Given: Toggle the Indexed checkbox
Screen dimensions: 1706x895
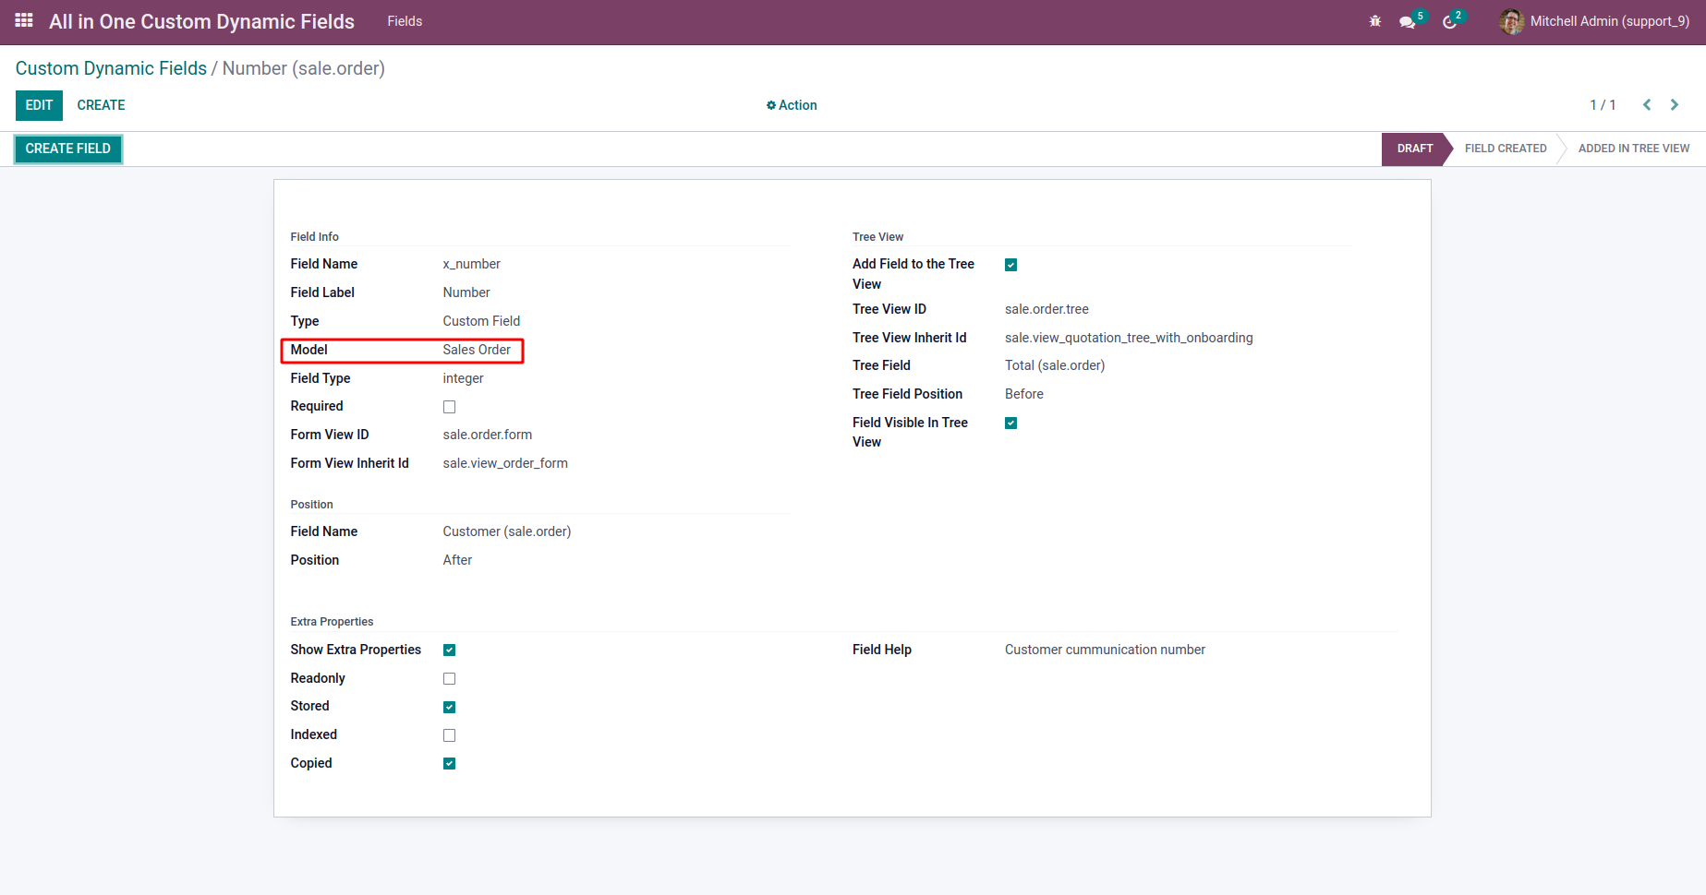Looking at the screenshot, I should pos(449,735).
